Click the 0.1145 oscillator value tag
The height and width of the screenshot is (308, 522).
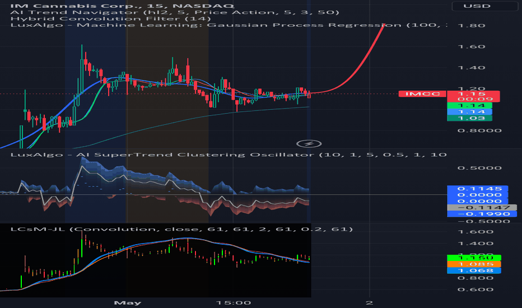[477, 189]
